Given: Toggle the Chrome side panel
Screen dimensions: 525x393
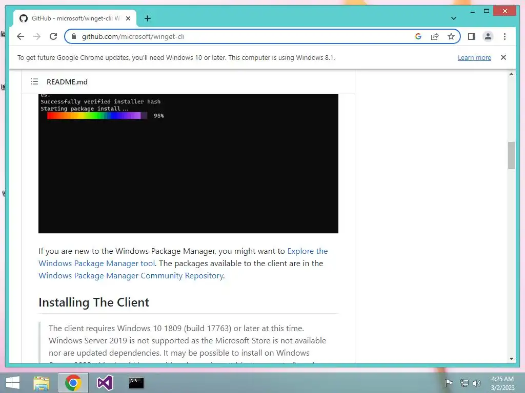Looking at the screenshot, I should (x=472, y=36).
